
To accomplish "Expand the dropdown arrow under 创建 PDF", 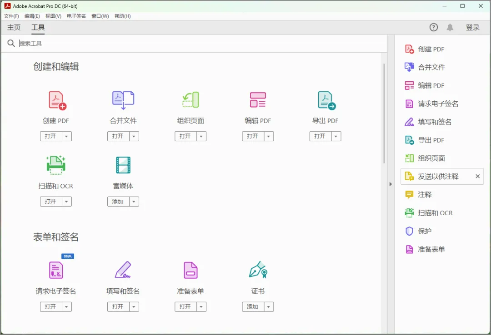I will pos(66,136).
